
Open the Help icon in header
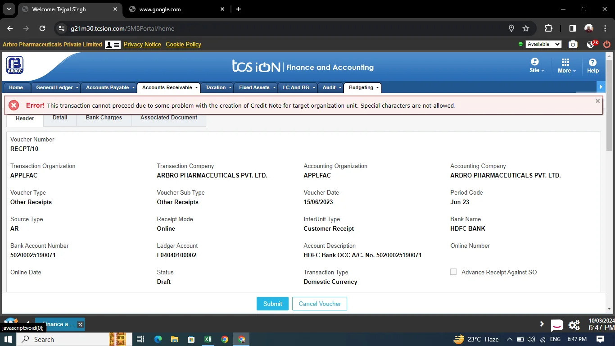592,66
